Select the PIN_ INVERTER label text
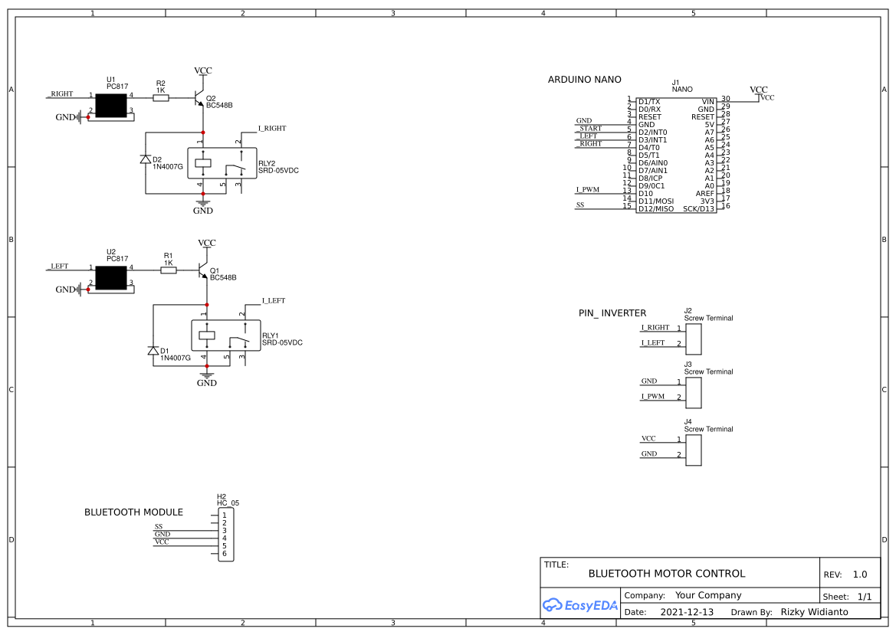The width and height of the screenshot is (896, 635). click(x=612, y=313)
